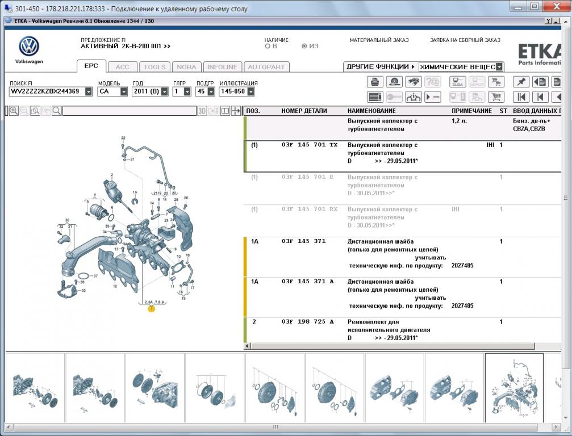Select the EPC tab
The image size is (572, 436).
[x=91, y=66]
